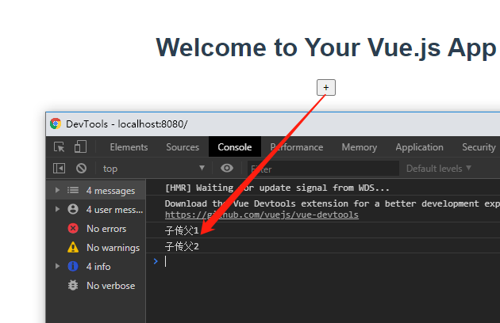This screenshot has width=500, height=323.
Task: Select the 4 user messages row
Action: pyautogui.click(x=96, y=209)
